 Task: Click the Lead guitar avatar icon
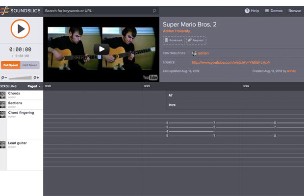point(3,145)
